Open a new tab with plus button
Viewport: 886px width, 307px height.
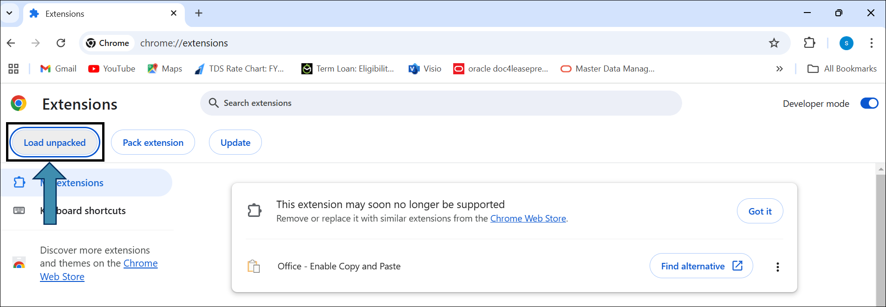(x=199, y=13)
